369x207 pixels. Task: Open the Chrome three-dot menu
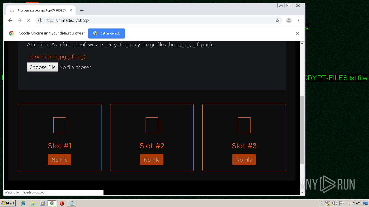[x=298, y=20]
